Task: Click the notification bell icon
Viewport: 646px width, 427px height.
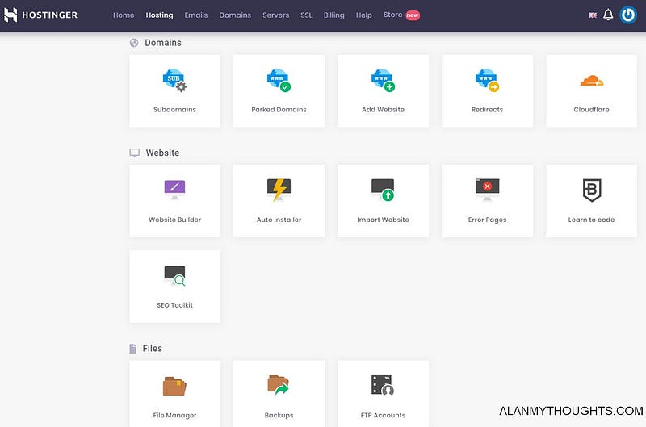Action: point(608,15)
